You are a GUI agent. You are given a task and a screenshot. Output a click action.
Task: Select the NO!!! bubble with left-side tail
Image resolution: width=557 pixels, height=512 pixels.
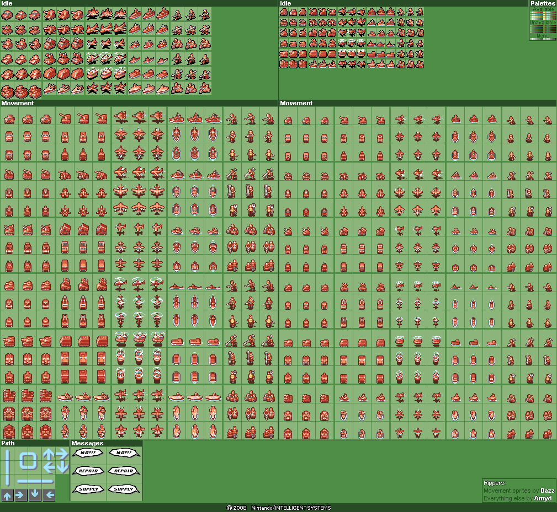87,453
